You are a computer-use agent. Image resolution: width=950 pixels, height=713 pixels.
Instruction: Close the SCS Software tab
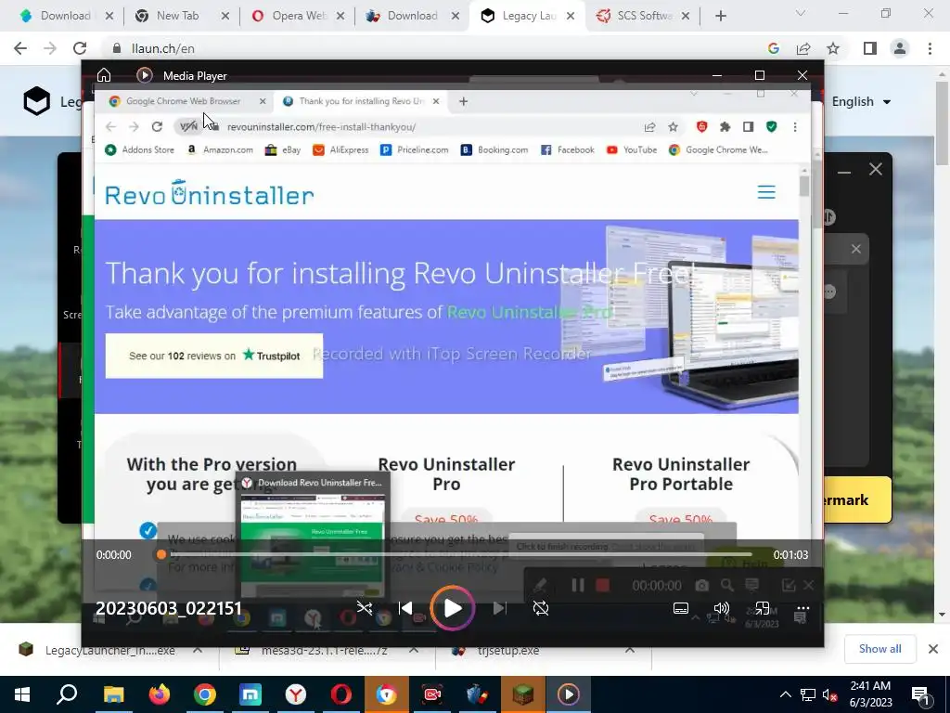(686, 16)
